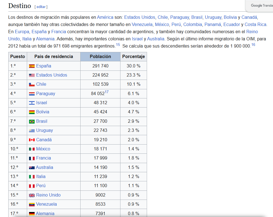Open the América link in the paragraph

[x=105, y=17]
